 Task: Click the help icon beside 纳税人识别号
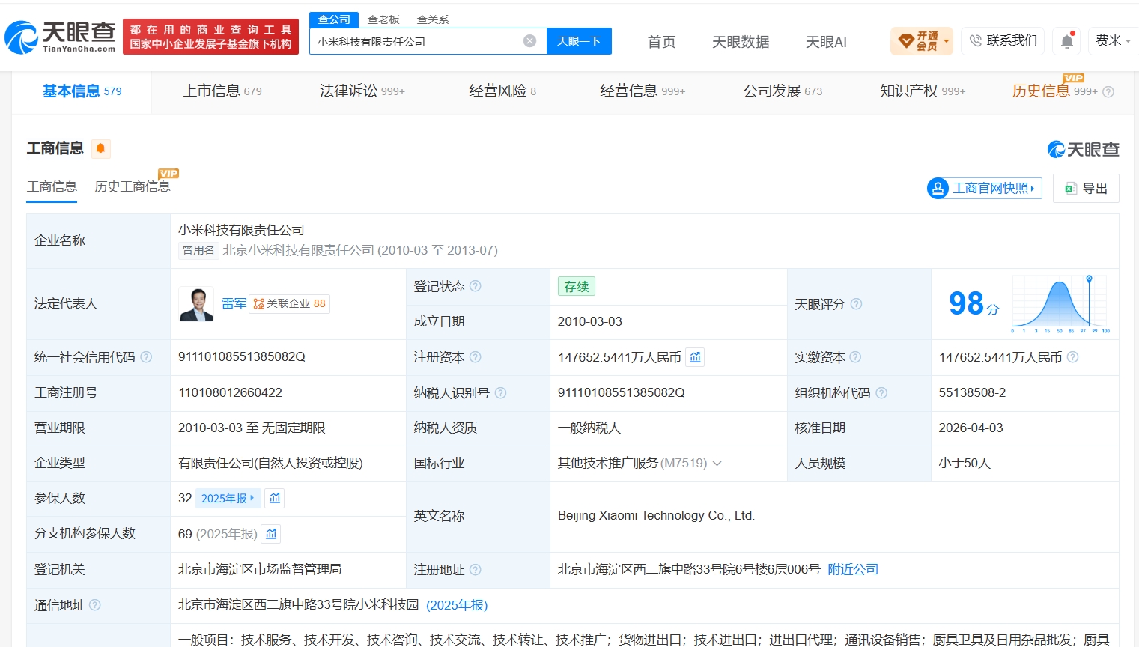click(500, 392)
